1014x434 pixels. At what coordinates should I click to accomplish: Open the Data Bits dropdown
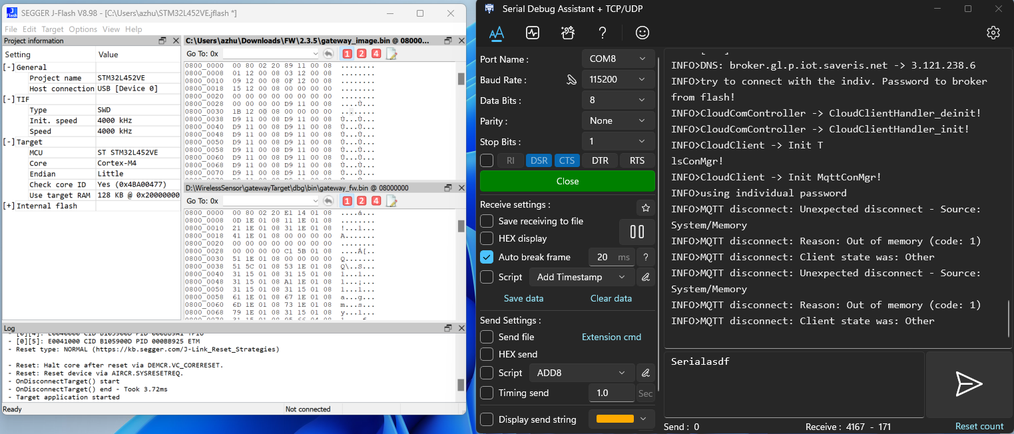pos(618,100)
